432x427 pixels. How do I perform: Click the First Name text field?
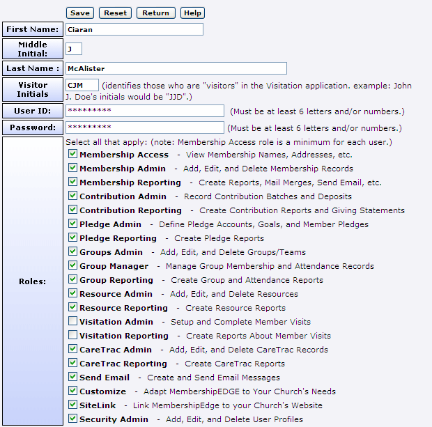pyautogui.click(x=134, y=29)
